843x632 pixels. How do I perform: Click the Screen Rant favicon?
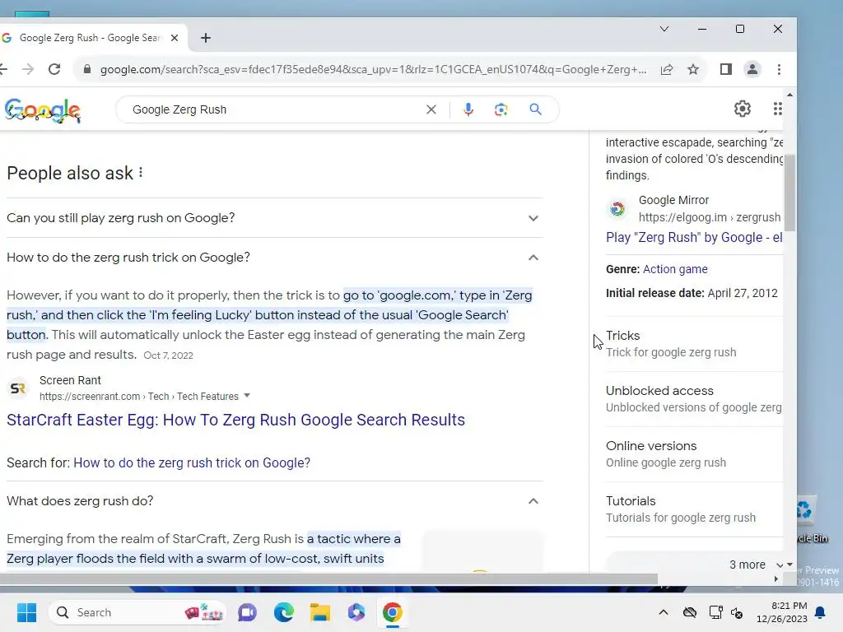[x=18, y=388]
